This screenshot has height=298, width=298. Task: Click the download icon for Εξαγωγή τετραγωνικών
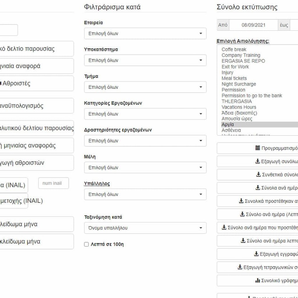(x=240, y=267)
